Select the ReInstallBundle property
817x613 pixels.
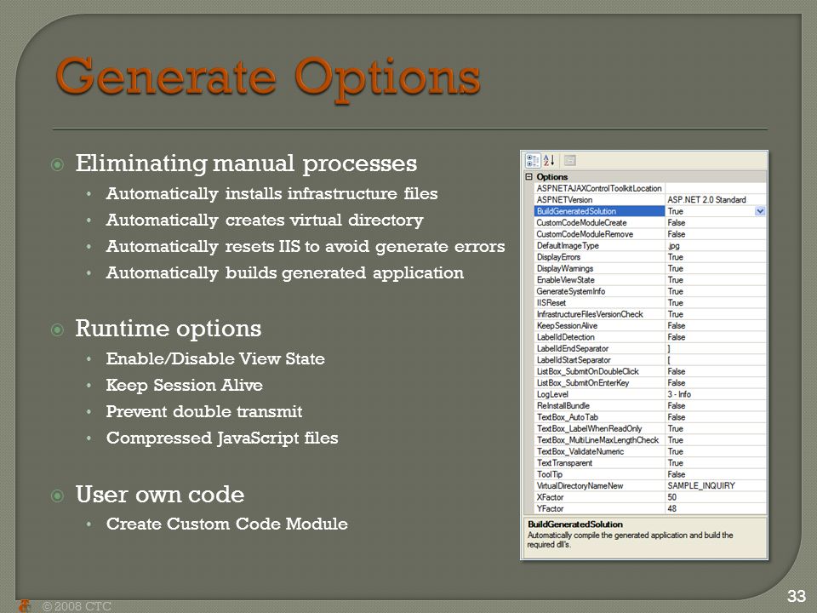click(x=599, y=406)
